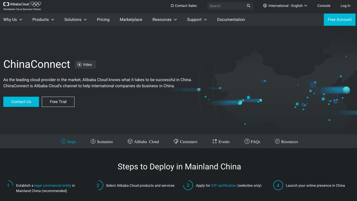This screenshot has width=357, height=201.
Task: Expand the Products menu
Action: click(43, 20)
